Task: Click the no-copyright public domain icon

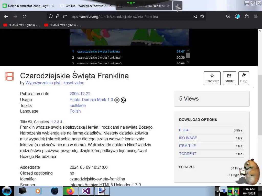Action: click(123, 100)
